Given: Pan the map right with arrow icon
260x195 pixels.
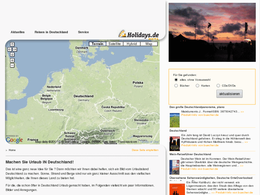Looking at the screenshot, I should tap(15, 49).
